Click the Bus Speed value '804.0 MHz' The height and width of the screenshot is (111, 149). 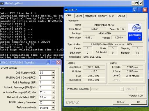pyautogui.click(x=94, y=80)
